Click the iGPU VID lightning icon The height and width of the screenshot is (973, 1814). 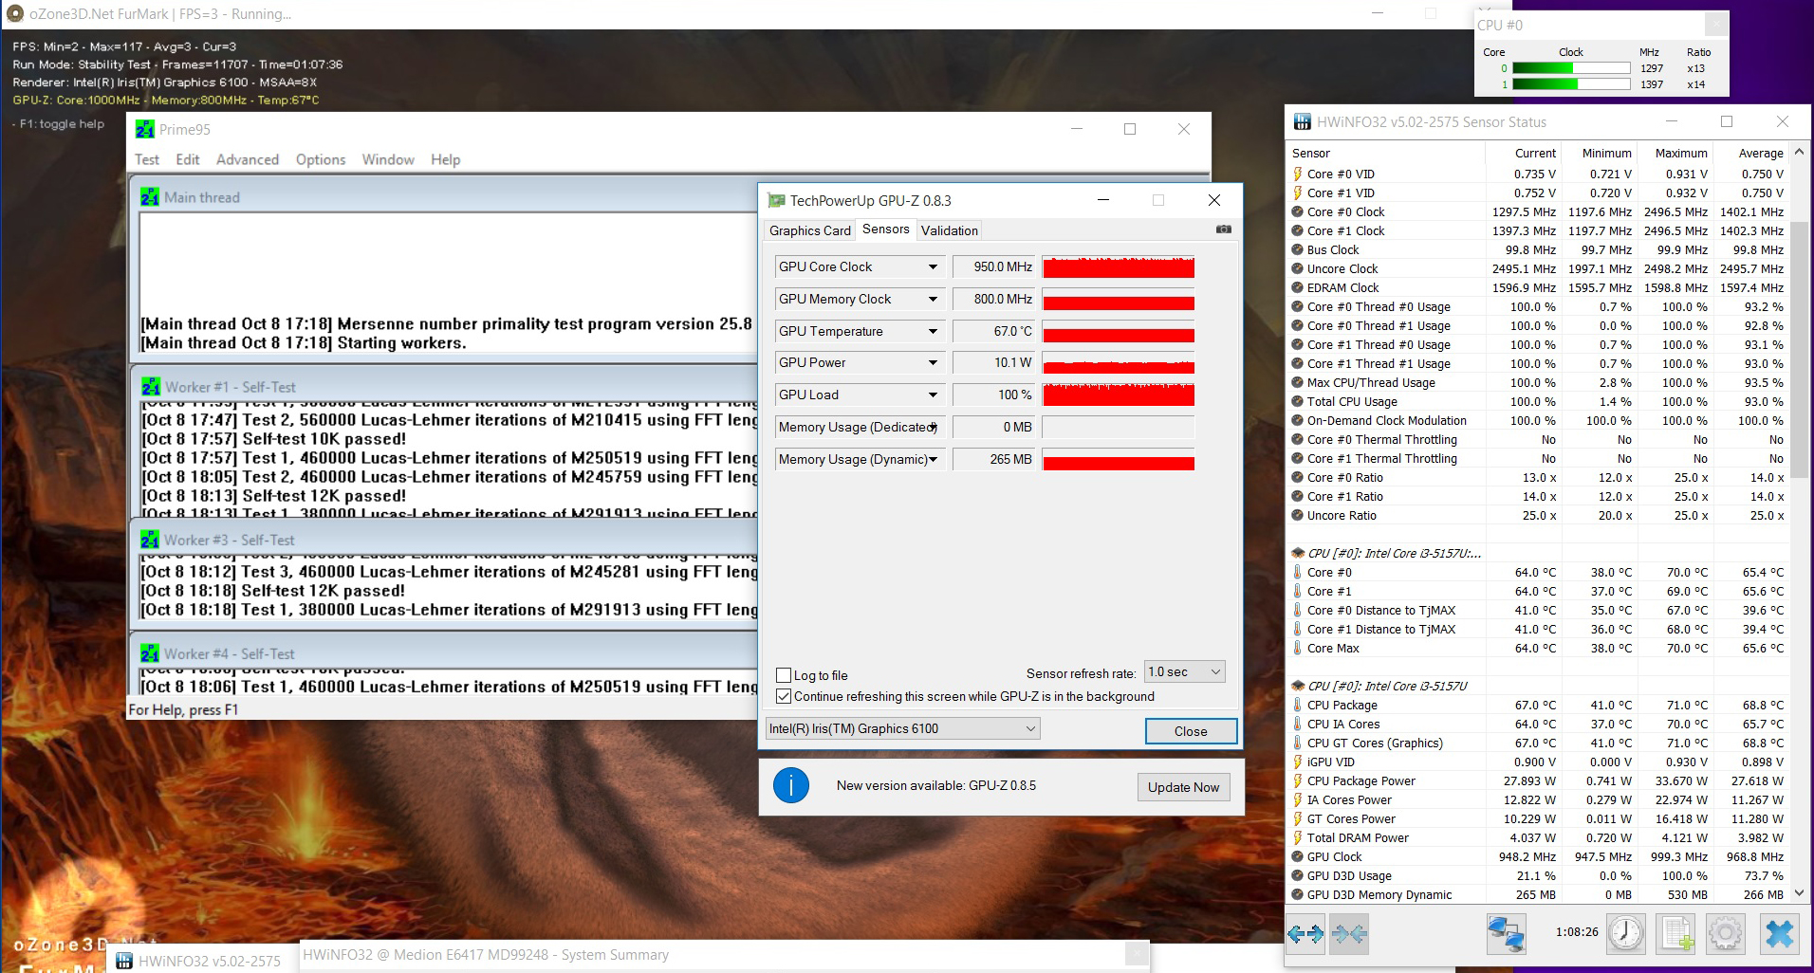pos(1297,762)
